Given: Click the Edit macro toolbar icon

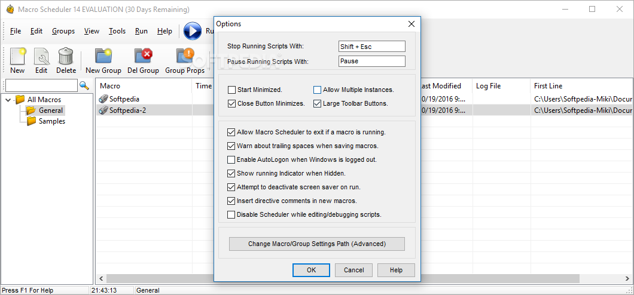Looking at the screenshot, I should tap(41, 57).
